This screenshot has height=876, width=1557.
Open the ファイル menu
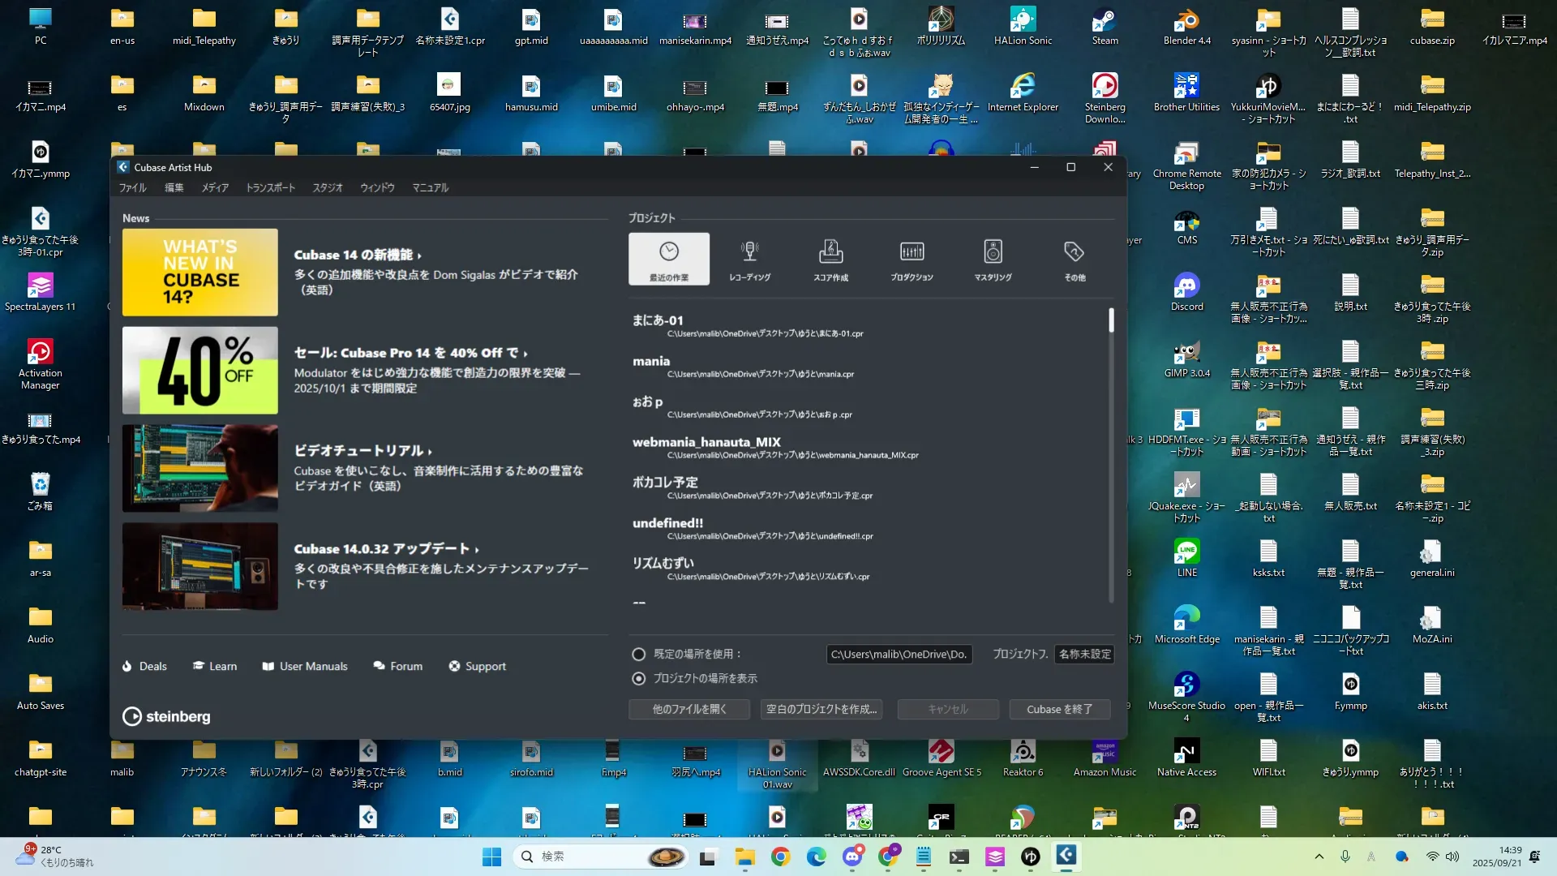[x=132, y=187]
